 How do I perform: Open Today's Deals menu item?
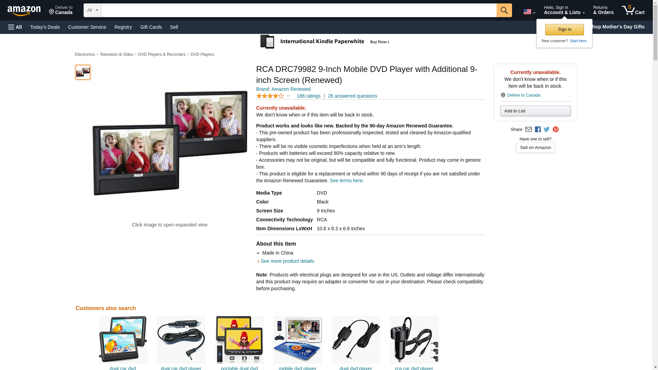tap(45, 27)
